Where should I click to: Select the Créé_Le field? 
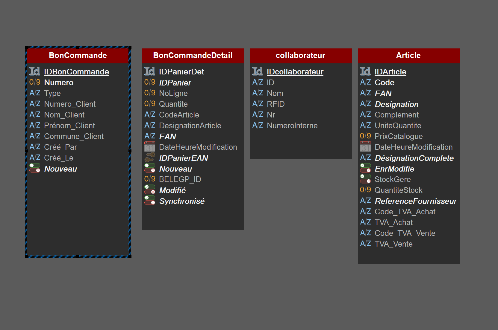pos(59,158)
